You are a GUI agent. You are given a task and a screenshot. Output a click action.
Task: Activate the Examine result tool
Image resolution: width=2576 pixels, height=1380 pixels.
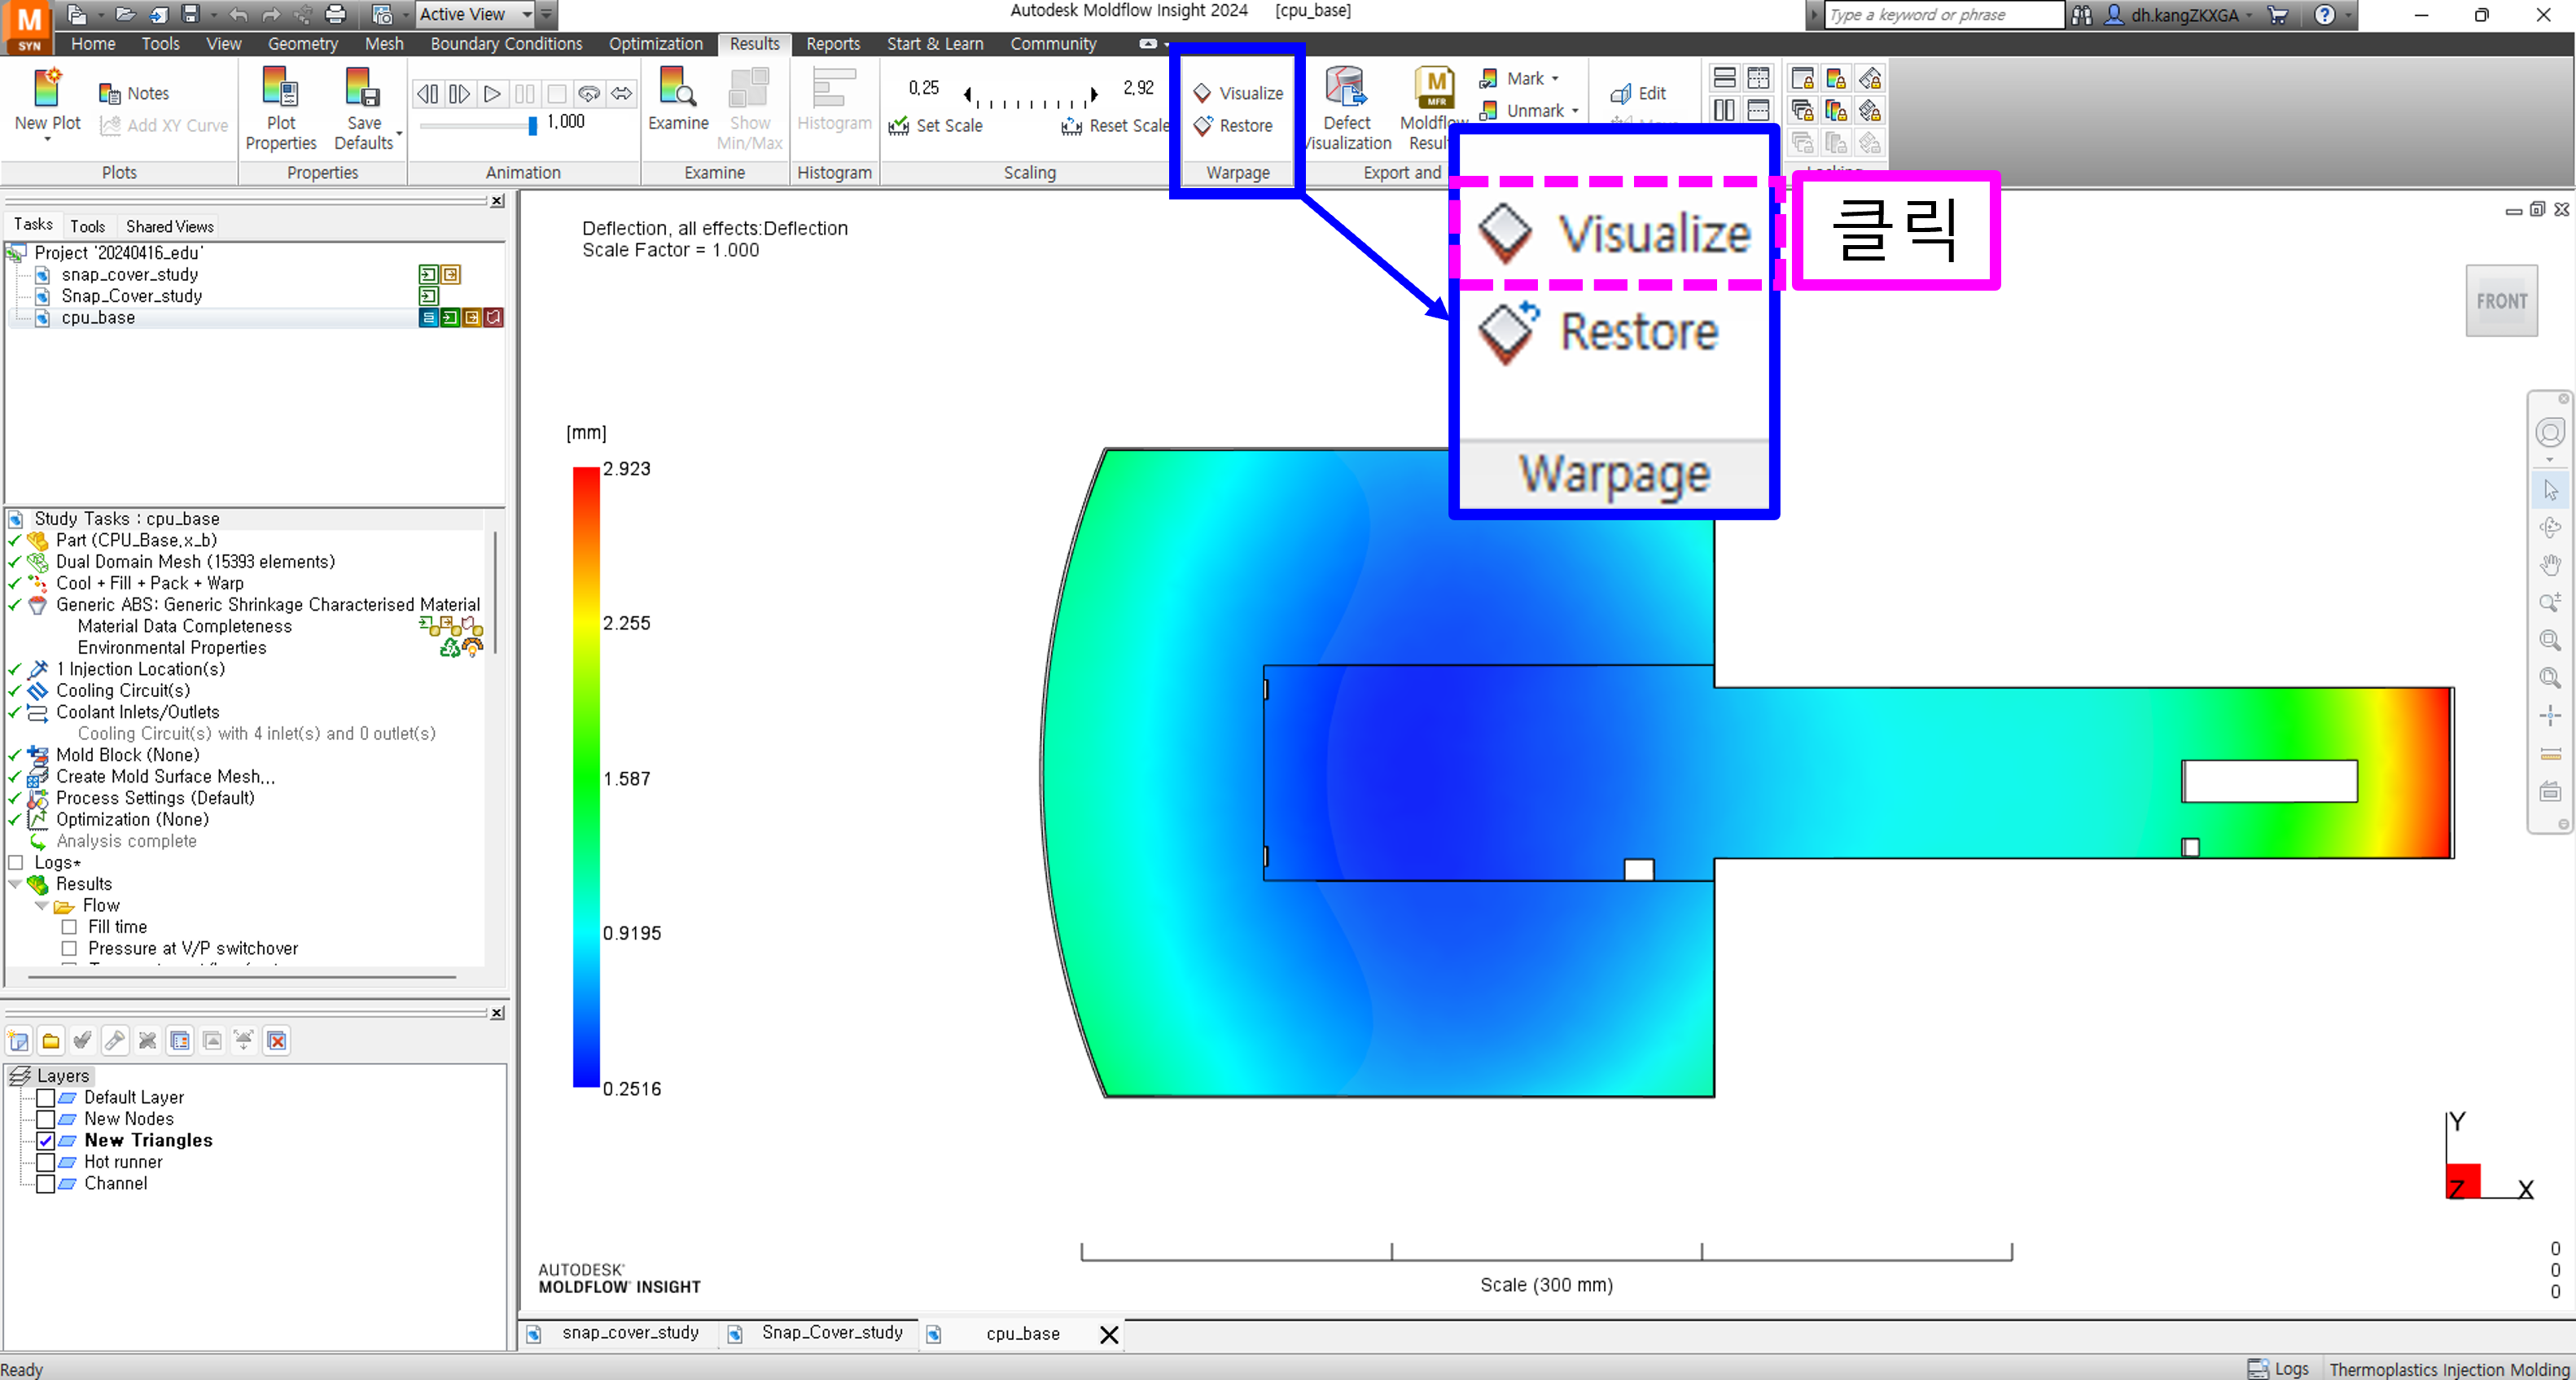click(x=678, y=98)
